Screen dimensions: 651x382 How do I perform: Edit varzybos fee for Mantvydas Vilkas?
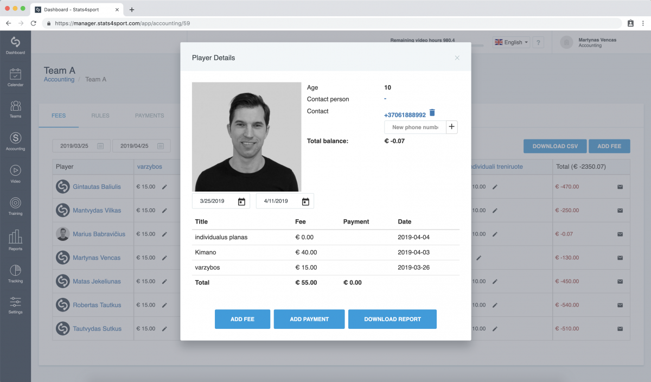(x=164, y=211)
